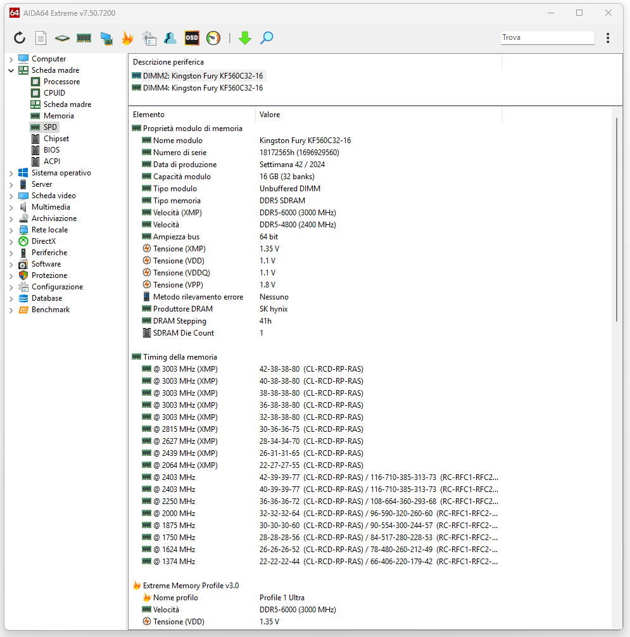Click the green RAM module toolbar icon

[84, 38]
